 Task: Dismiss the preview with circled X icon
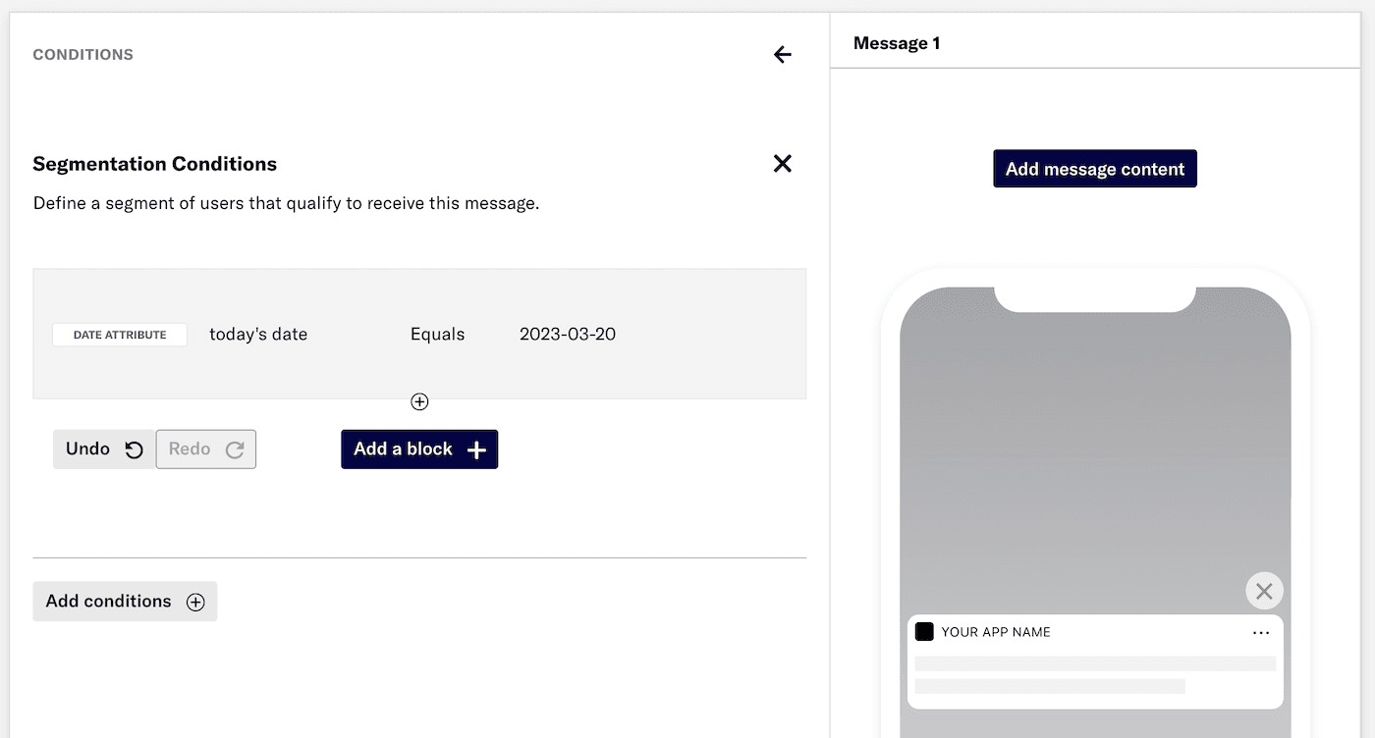[x=1263, y=591]
